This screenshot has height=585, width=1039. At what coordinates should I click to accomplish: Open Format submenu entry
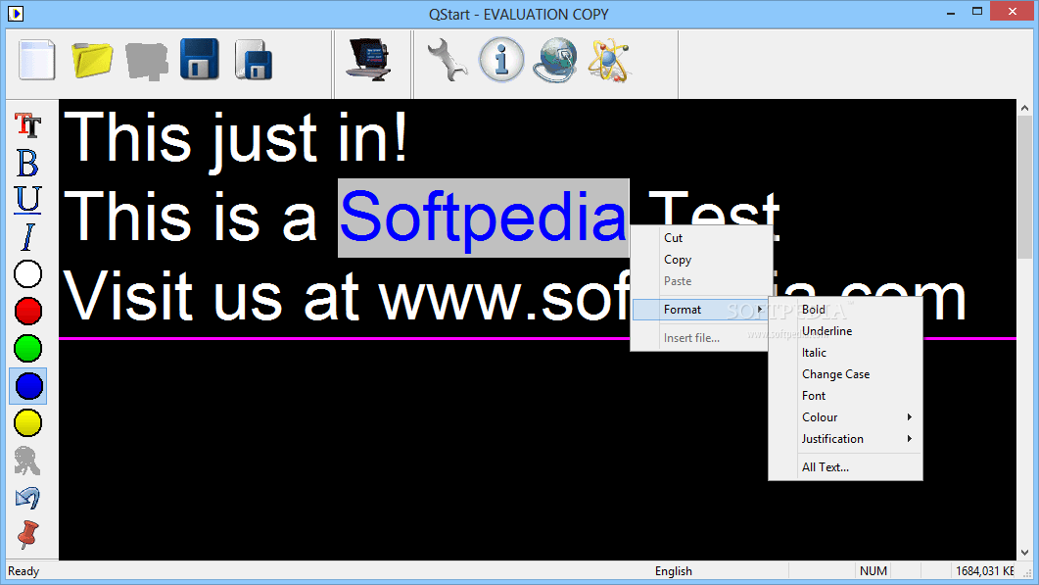[700, 309]
